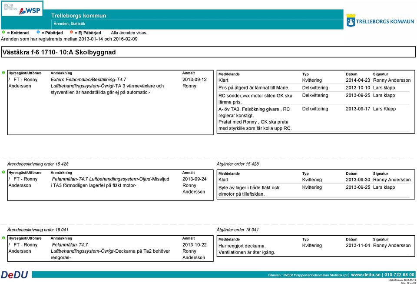Click signature "Lars Klapp" in the 2013-09-17 row
Screen dimensions: 417x284
coord(384,109)
